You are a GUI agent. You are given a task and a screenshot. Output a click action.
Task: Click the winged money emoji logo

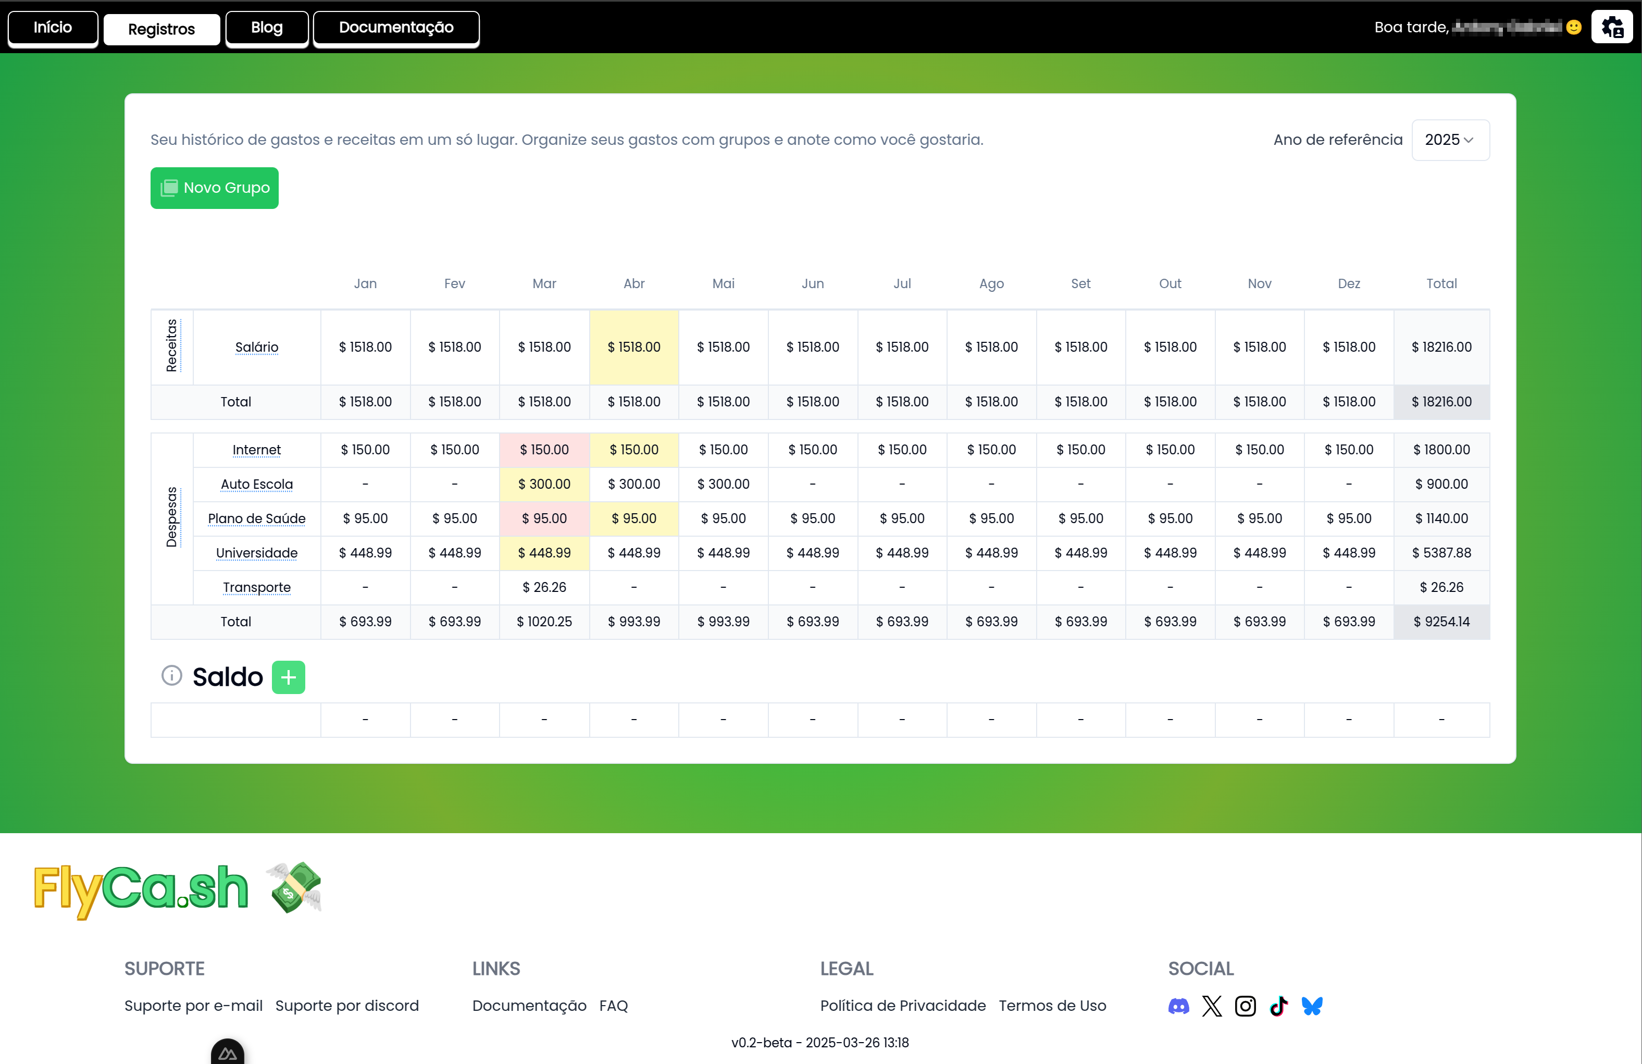click(x=295, y=887)
